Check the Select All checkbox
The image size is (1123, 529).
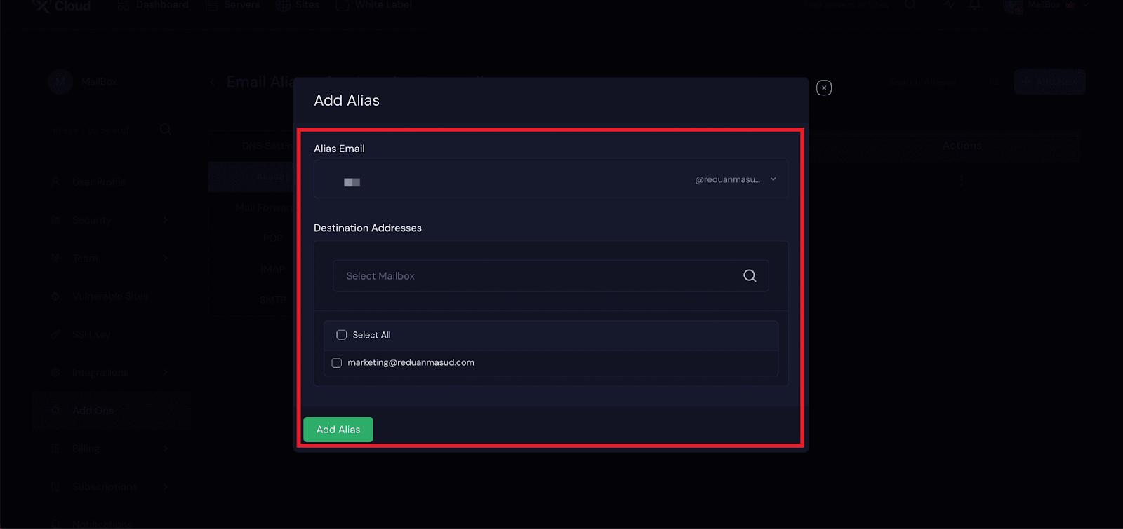[x=342, y=335]
